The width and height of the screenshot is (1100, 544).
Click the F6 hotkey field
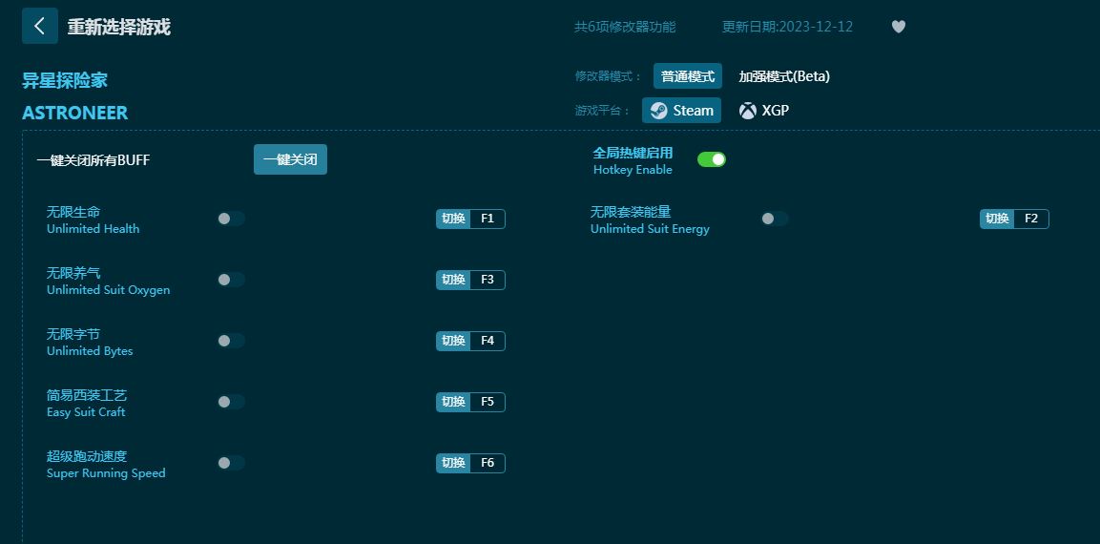click(x=488, y=463)
